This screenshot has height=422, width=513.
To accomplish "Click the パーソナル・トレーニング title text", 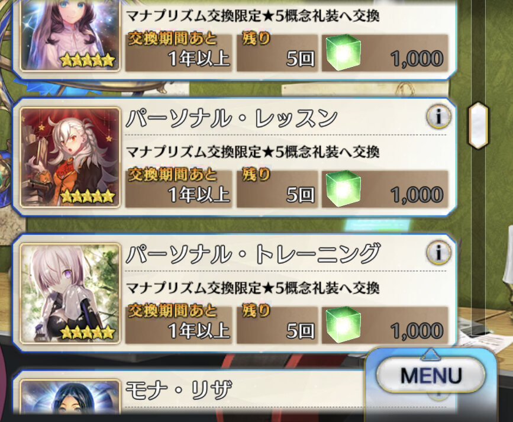I will (253, 254).
